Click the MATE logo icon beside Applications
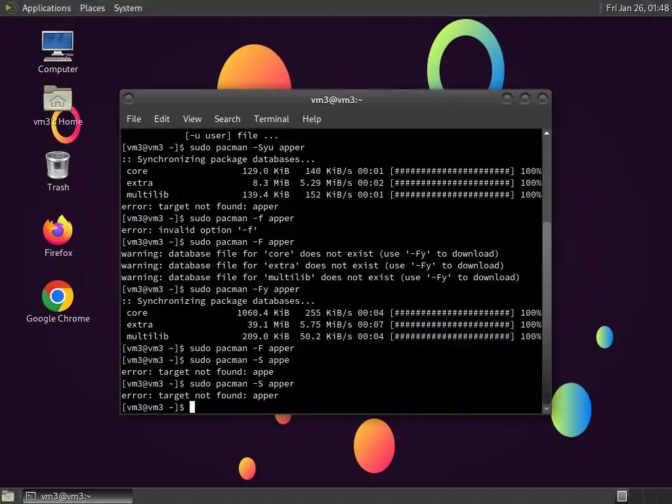672x504 pixels. (x=10, y=8)
